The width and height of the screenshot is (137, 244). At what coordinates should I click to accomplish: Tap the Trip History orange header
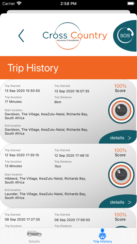tap(68, 68)
